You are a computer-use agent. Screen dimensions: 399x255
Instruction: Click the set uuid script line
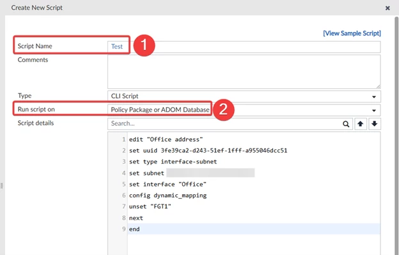coord(208,151)
